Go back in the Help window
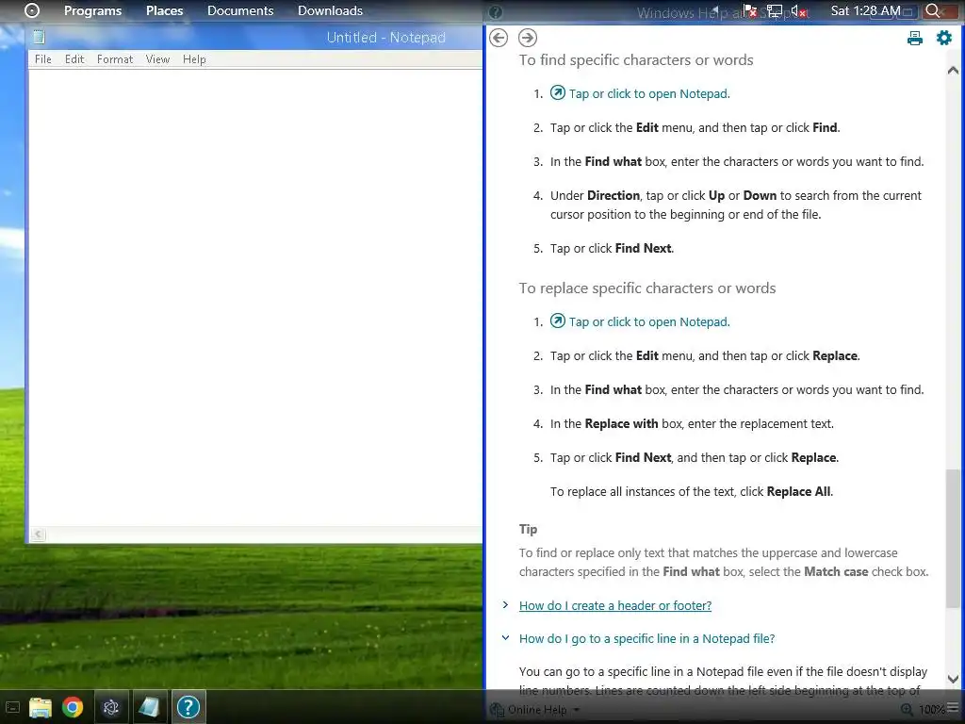The image size is (965, 724). [499, 38]
